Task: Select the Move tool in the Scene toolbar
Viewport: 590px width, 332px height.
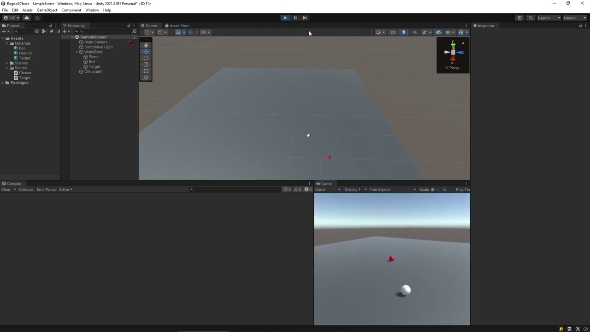Action: (146, 51)
